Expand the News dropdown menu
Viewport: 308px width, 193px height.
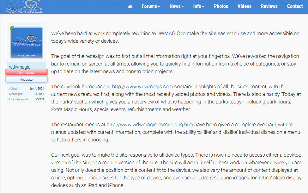tap(177, 6)
